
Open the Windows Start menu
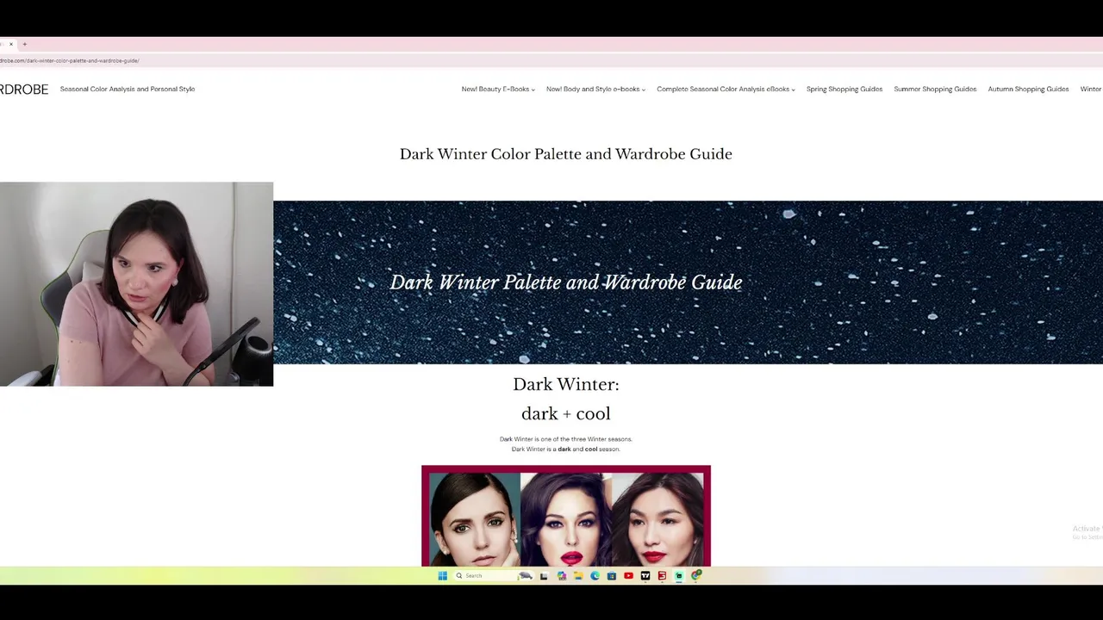click(x=442, y=575)
